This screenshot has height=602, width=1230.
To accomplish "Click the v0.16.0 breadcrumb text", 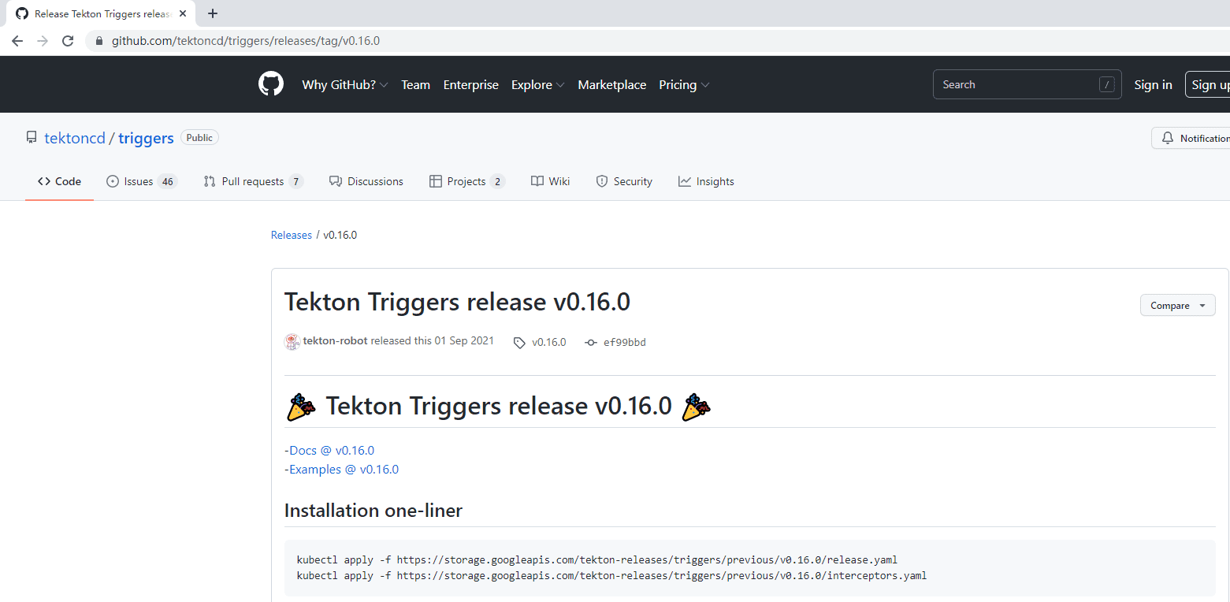I will click(x=340, y=235).
